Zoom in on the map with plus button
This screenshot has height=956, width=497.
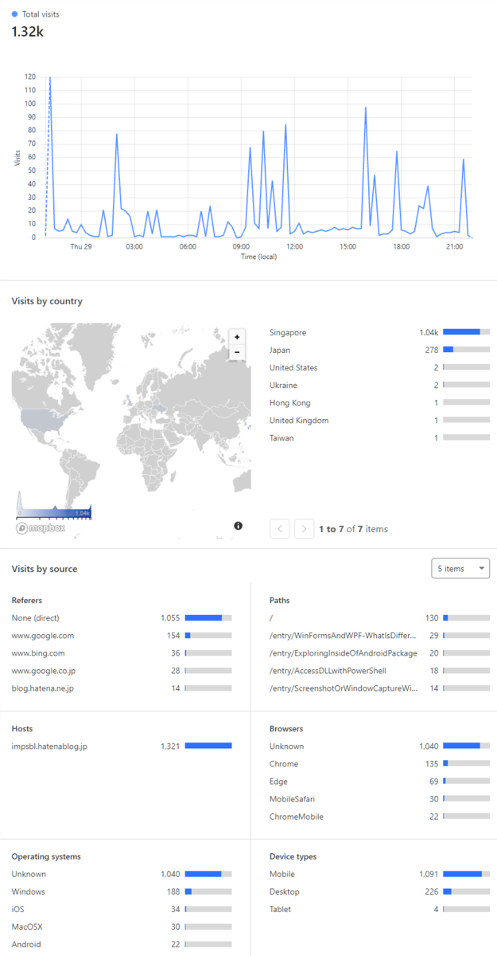tap(237, 337)
